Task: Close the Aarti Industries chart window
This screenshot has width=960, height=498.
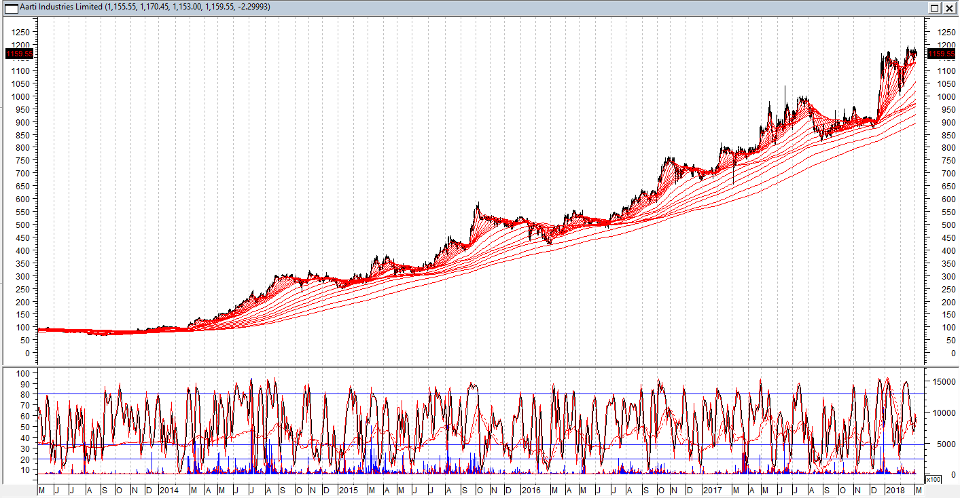Action: pos(949,7)
